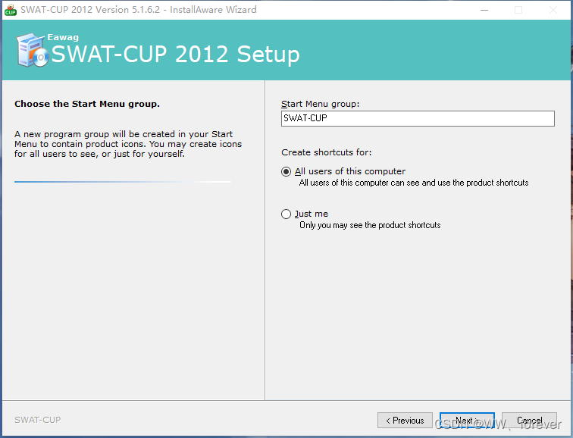
Task: Click the 'Start Menu group:' label
Action: click(320, 104)
